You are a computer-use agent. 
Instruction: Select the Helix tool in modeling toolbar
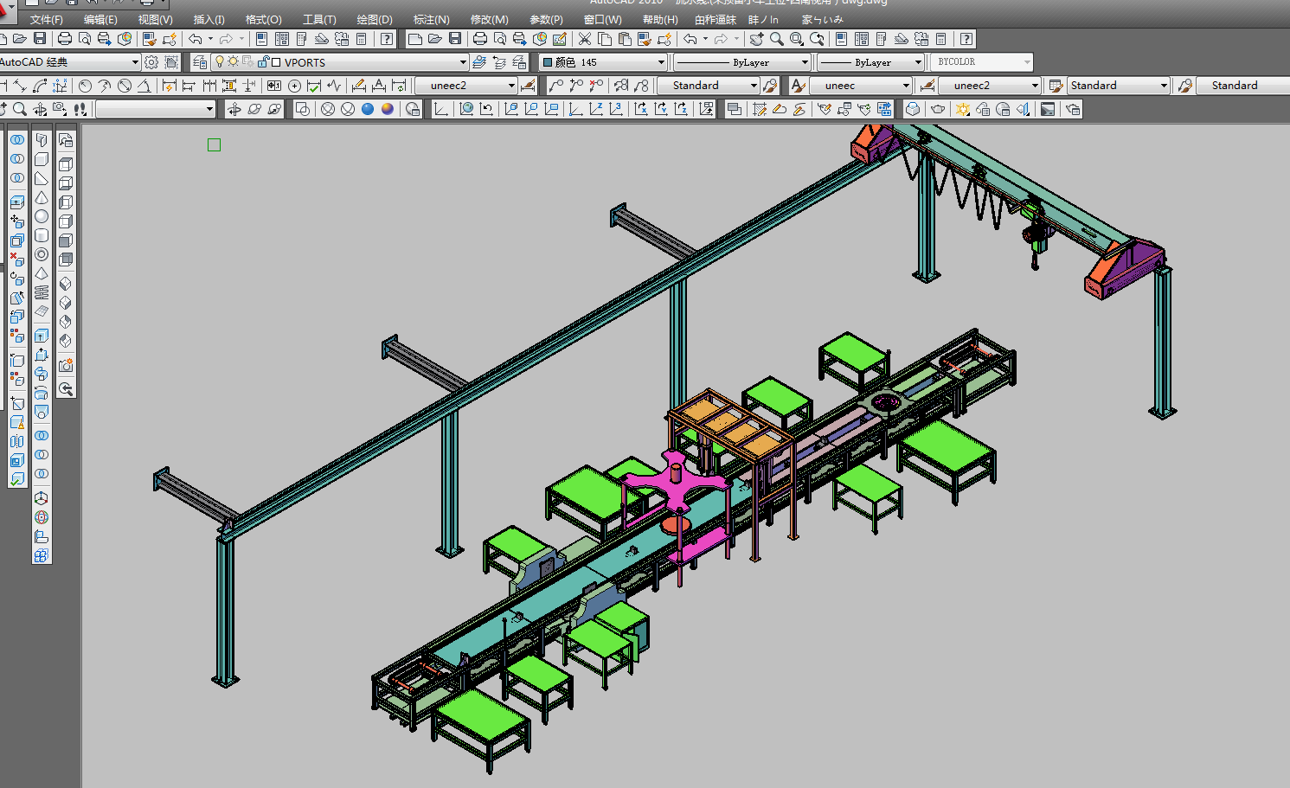click(x=42, y=292)
